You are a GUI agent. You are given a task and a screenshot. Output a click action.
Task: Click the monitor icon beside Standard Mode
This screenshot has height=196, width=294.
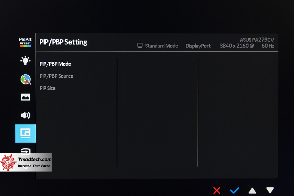pos(140,45)
